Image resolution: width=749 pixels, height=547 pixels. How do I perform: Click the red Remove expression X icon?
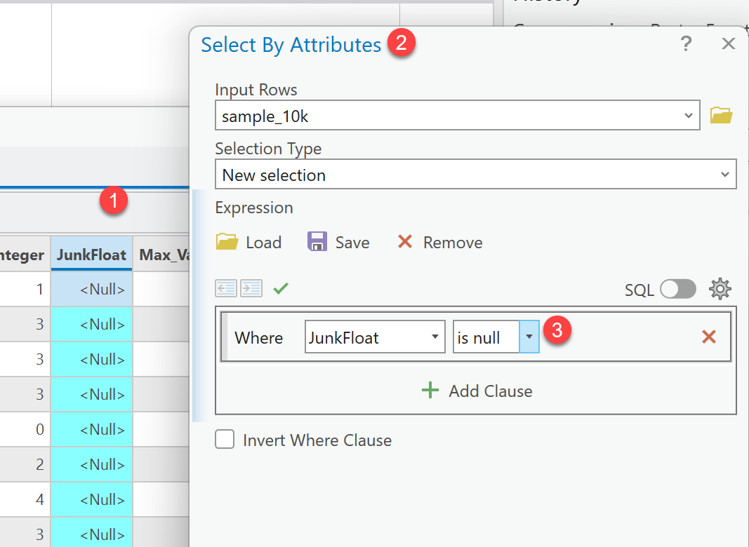point(405,243)
